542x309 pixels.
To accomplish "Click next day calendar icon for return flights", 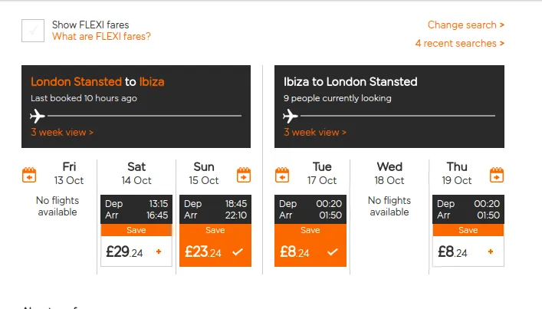I will point(496,176).
